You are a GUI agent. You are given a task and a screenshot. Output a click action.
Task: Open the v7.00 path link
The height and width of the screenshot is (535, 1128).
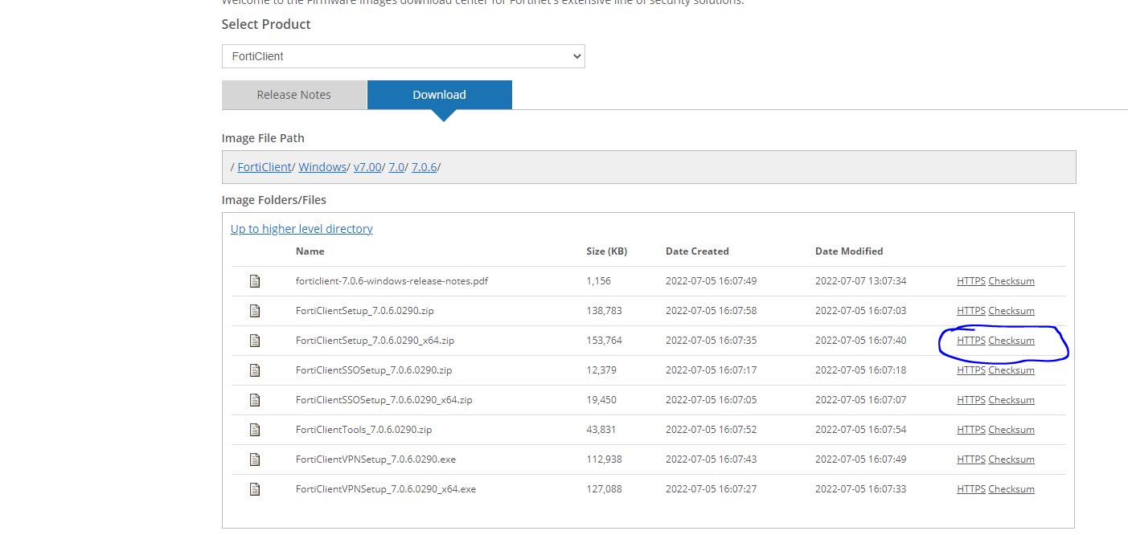coord(367,167)
